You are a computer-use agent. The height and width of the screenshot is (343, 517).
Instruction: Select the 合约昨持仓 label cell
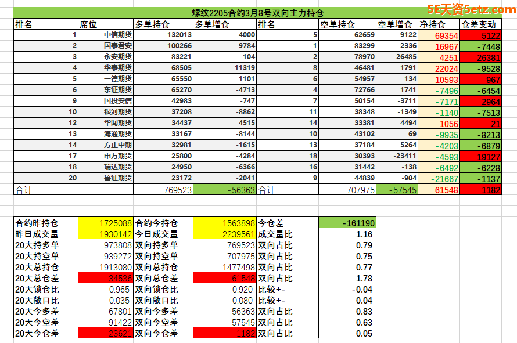tap(46, 223)
